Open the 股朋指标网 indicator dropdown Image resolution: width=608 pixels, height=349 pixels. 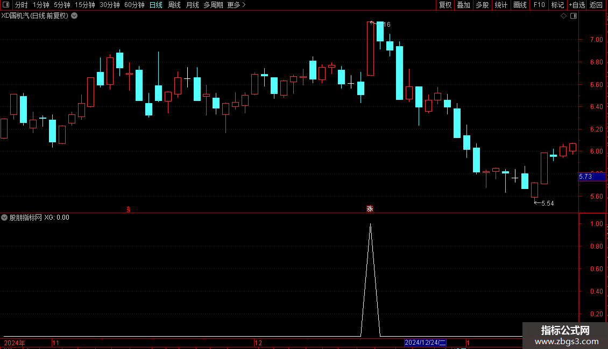point(4,217)
